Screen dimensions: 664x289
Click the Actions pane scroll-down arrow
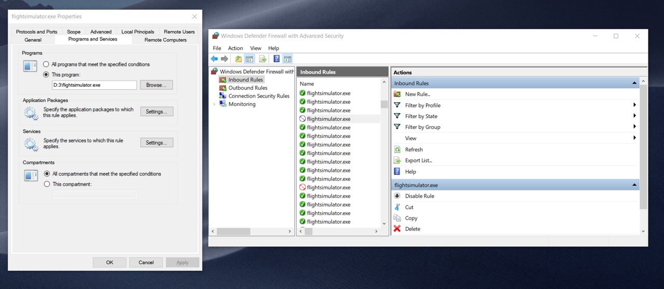(x=643, y=231)
